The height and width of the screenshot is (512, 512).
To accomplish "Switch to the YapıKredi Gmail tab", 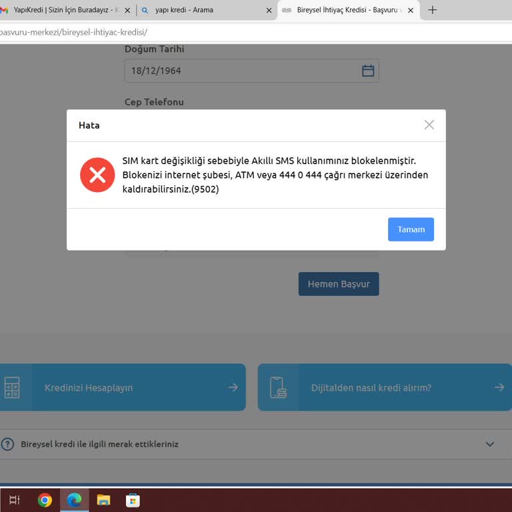I will [x=63, y=10].
